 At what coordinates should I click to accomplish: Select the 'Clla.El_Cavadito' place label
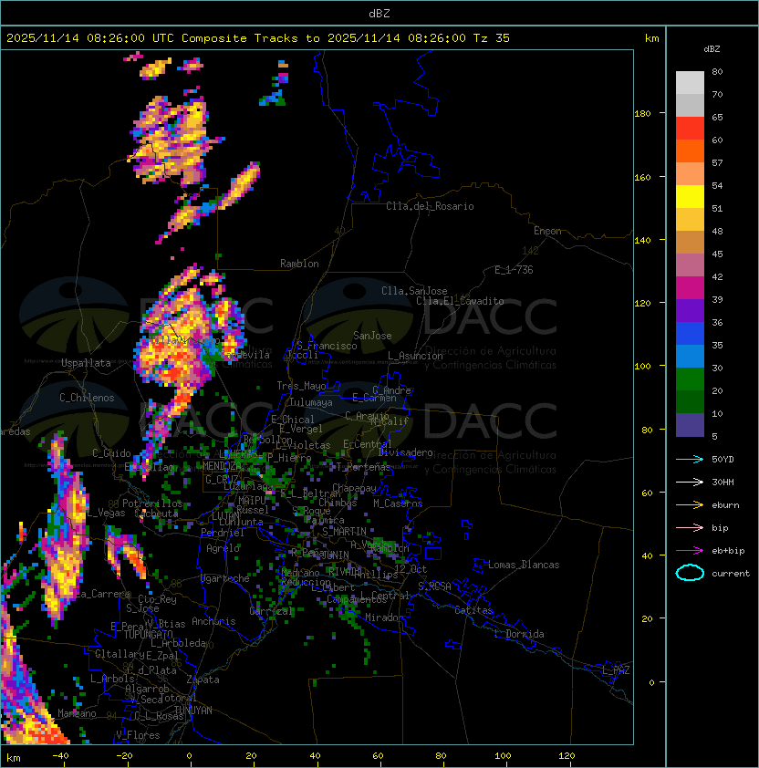460,301
